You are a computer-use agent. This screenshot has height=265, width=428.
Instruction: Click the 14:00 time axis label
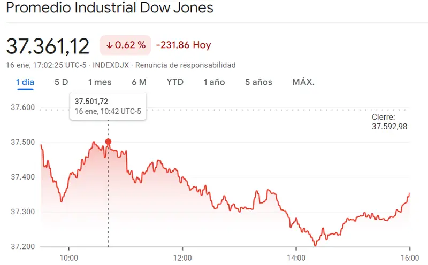[x=296, y=257]
